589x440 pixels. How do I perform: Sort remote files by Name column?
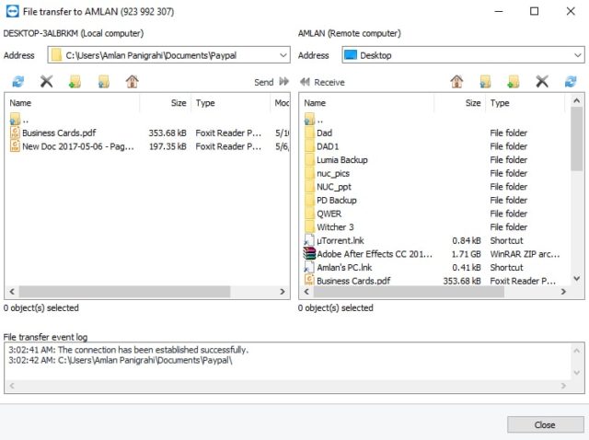[366, 103]
